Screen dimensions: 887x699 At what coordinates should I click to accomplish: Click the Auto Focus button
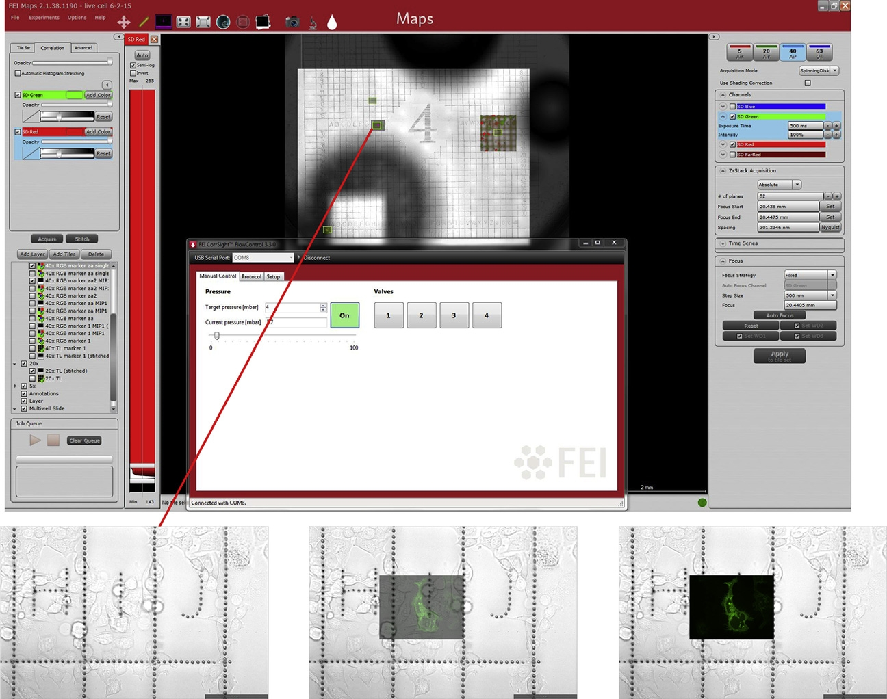point(780,315)
